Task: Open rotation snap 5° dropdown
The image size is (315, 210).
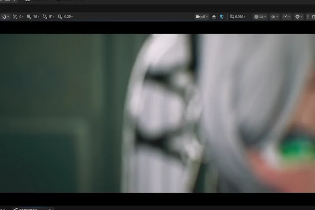Action: click(52, 17)
